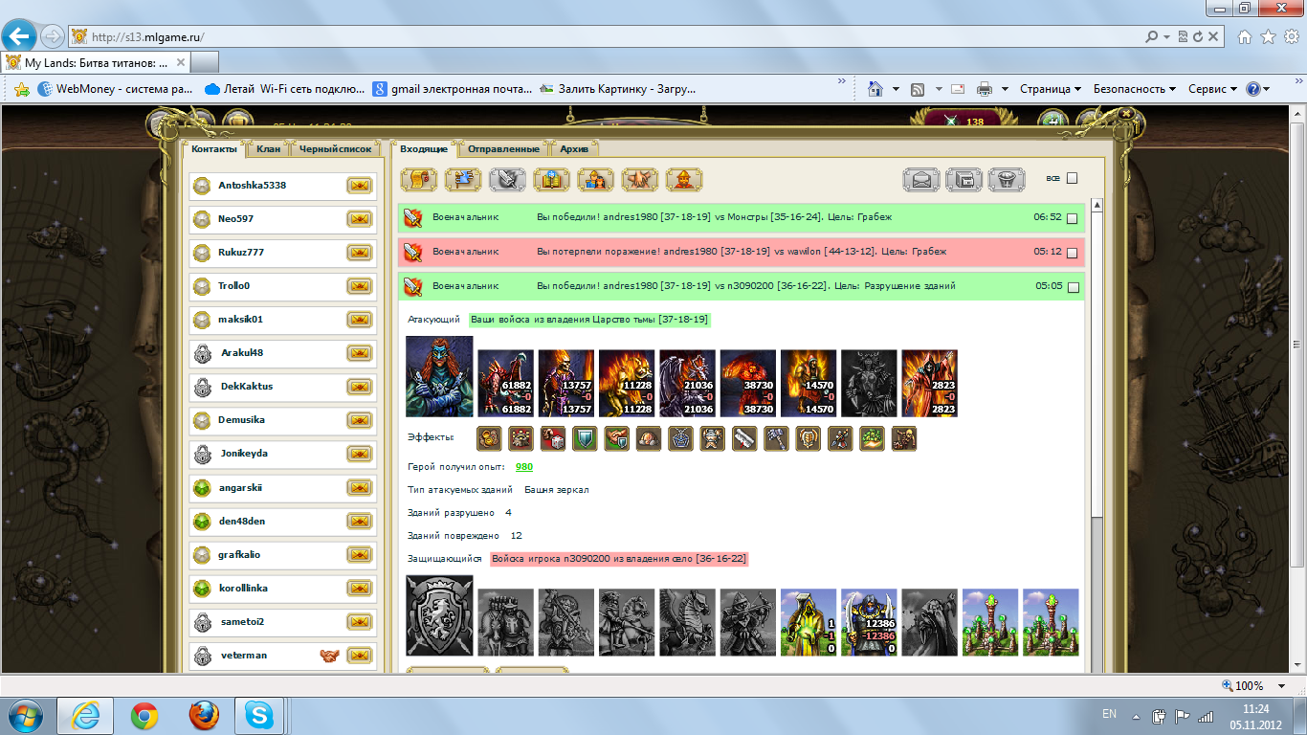
Task: Open the 06:52 victory vs Монстры message
Action: [x=742, y=218]
